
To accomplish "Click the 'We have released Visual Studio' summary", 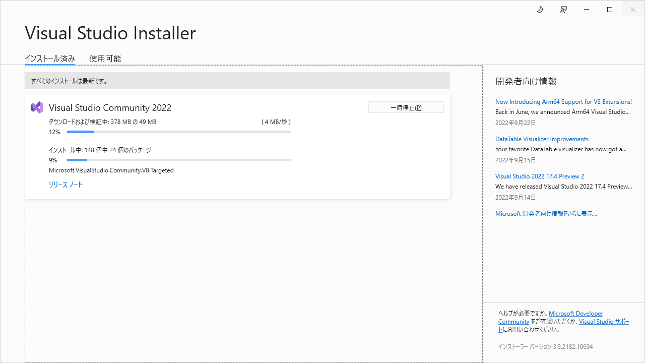I will (x=563, y=187).
